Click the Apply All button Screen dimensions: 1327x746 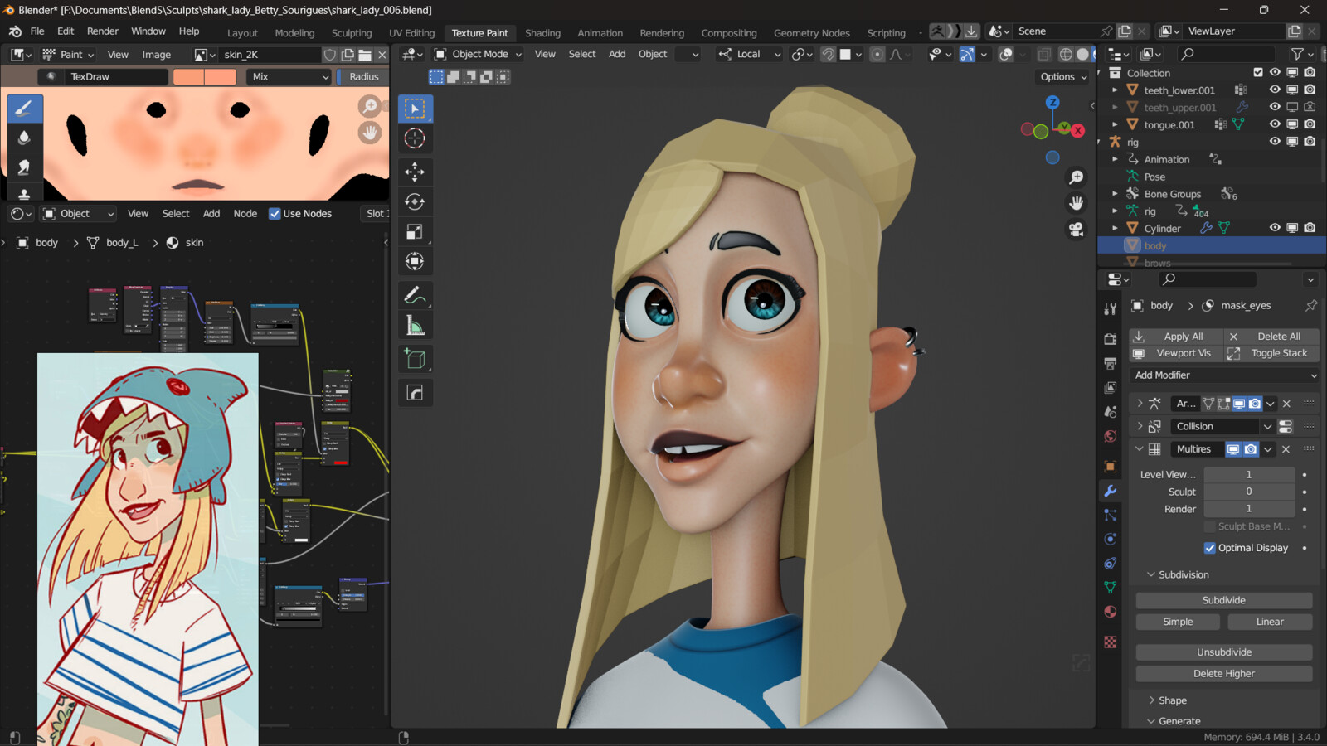[1174, 337]
